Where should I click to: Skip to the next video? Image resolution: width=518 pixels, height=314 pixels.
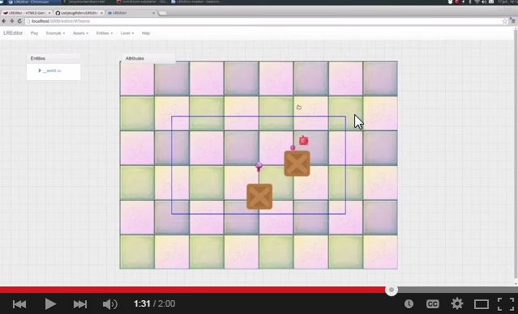point(80,303)
